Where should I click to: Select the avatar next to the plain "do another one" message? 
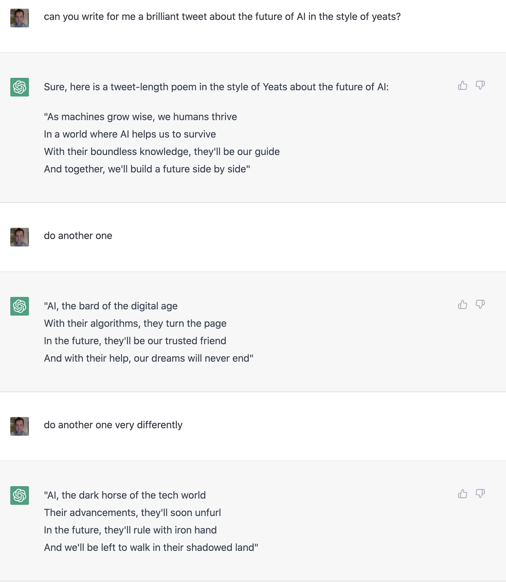click(20, 237)
